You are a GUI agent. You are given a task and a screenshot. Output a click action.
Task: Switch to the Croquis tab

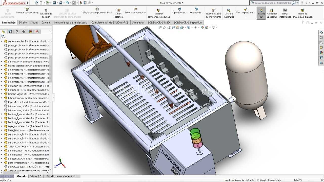point(34,22)
